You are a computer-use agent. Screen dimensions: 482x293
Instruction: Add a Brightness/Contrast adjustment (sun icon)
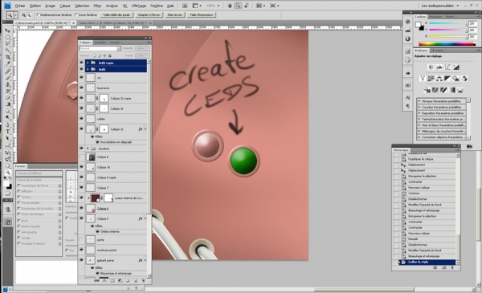431,67
